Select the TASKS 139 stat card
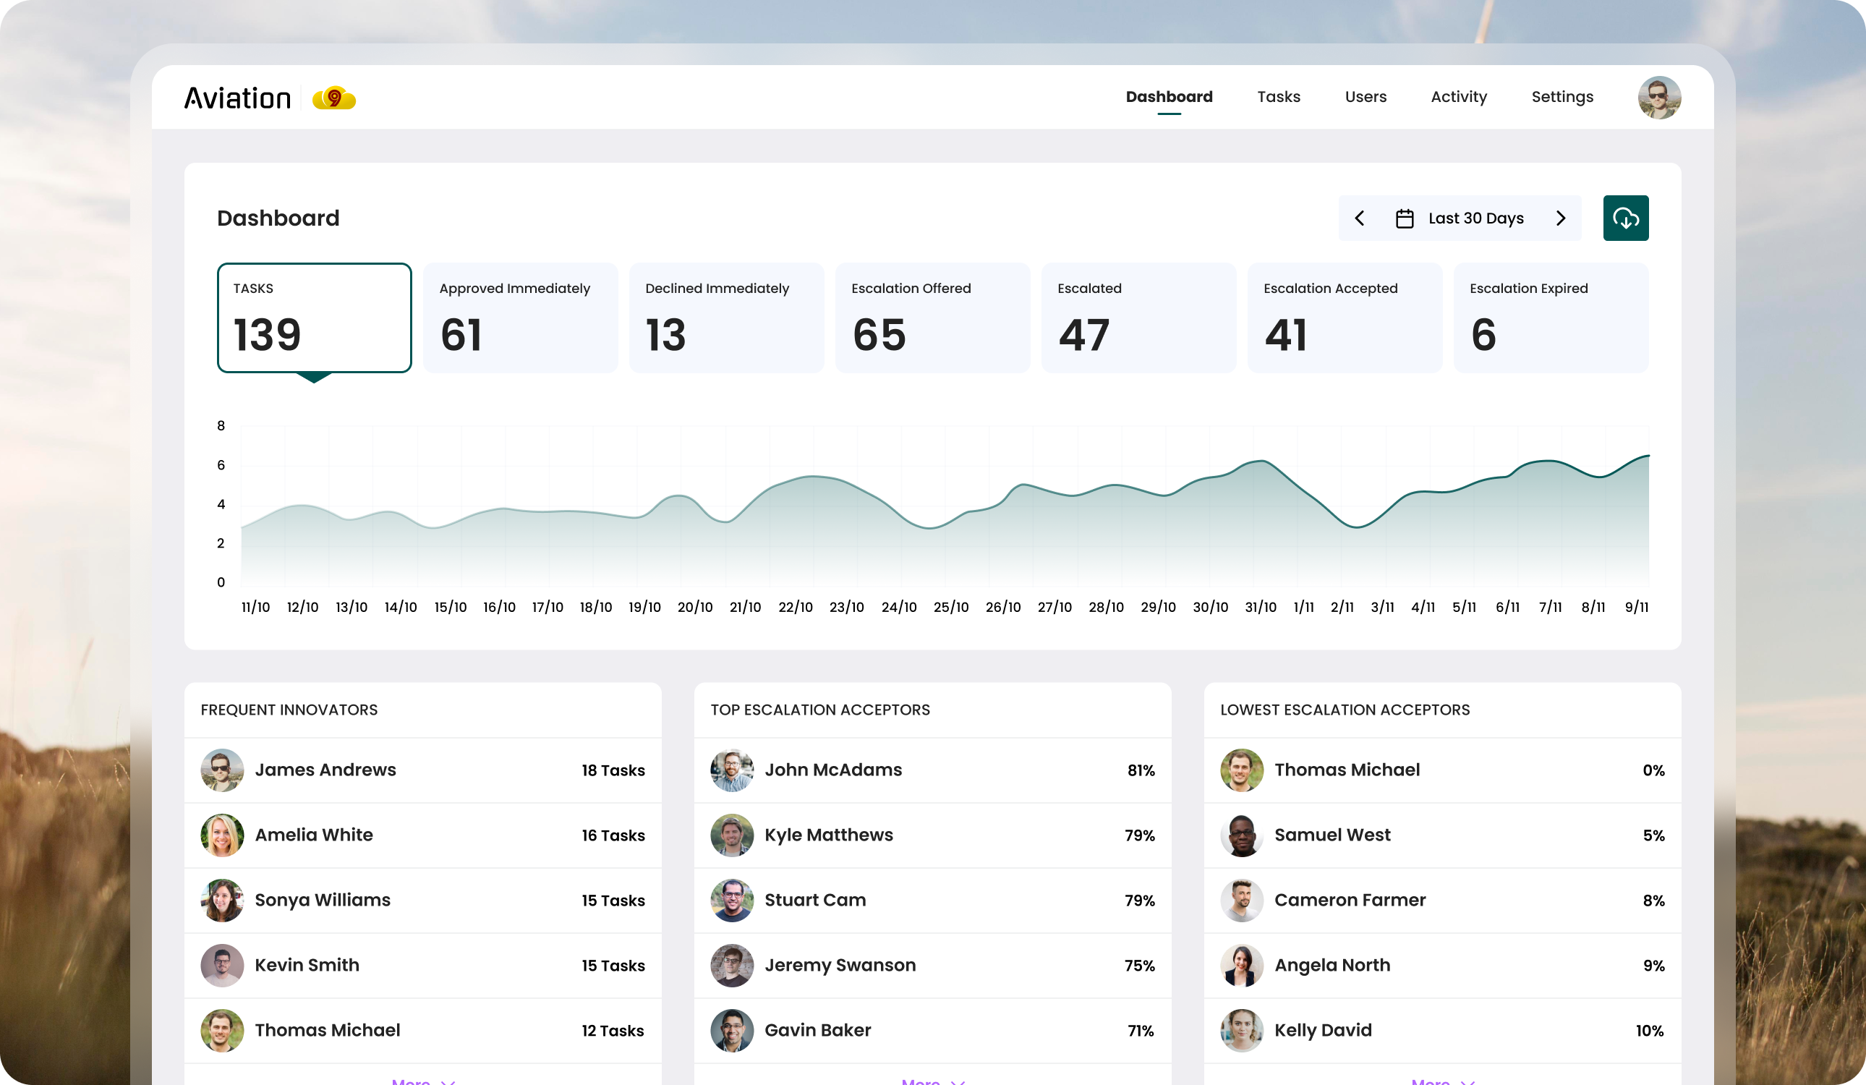 tap(314, 318)
